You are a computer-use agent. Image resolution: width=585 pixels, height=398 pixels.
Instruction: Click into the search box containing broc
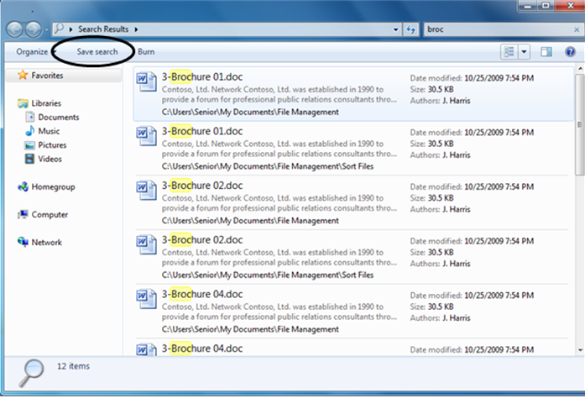pos(498,29)
